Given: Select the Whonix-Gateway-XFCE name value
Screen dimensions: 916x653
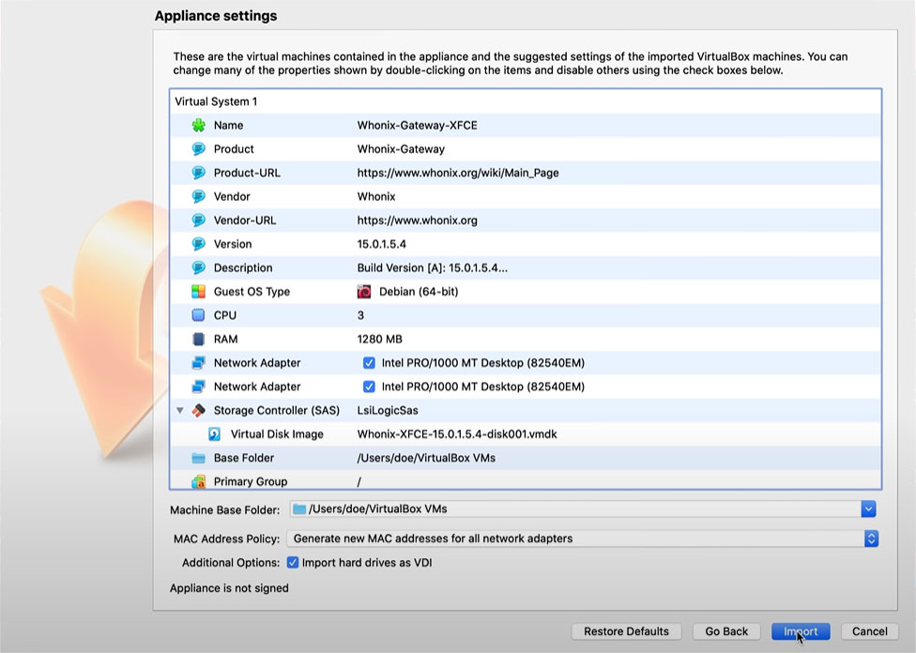Looking at the screenshot, I should [417, 125].
